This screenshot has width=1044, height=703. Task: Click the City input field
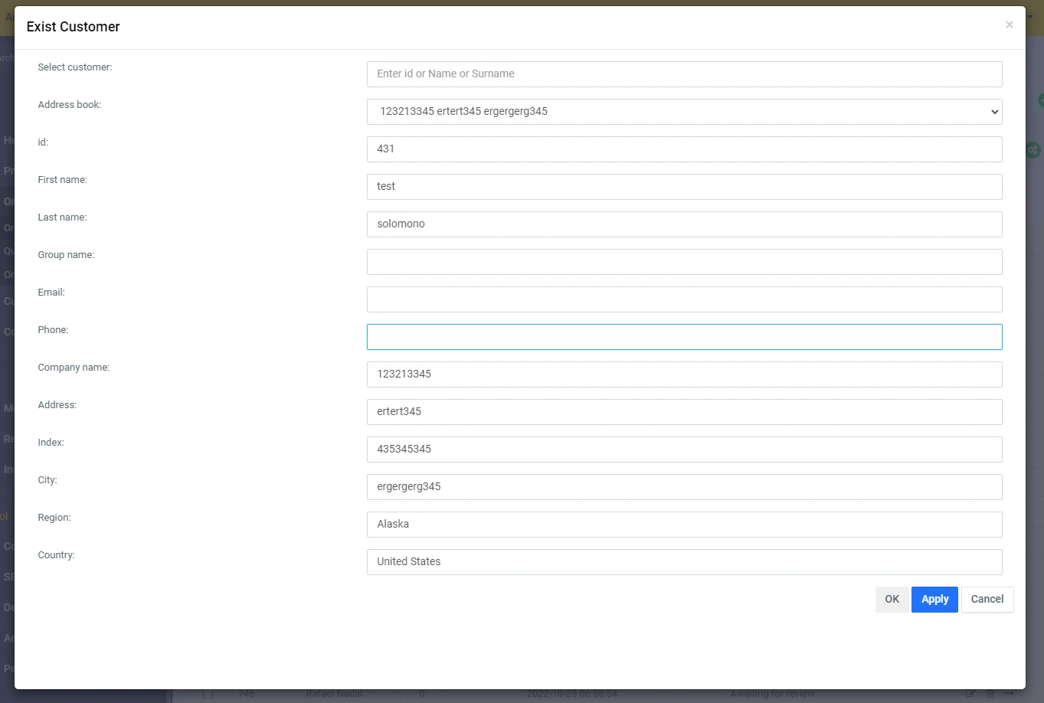[684, 487]
